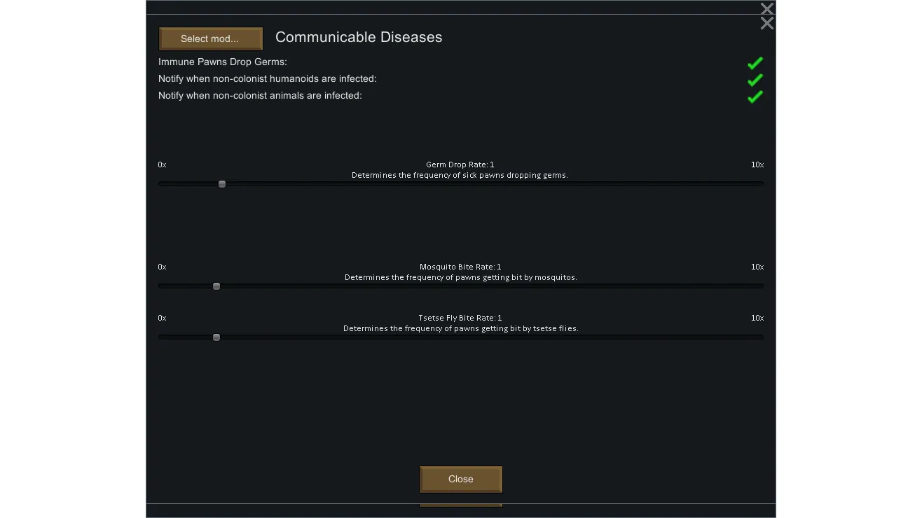922x518 pixels.
Task: Click the non-colonist humanoids notify label
Action: tap(268, 79)
